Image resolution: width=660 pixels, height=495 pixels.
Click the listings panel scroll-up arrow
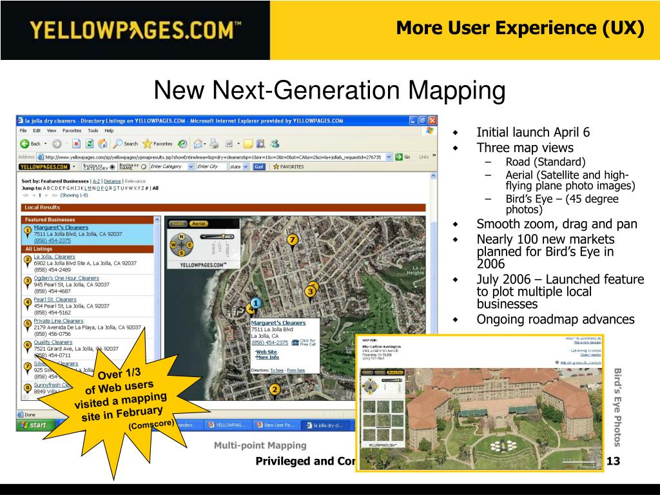click(157, 220)
